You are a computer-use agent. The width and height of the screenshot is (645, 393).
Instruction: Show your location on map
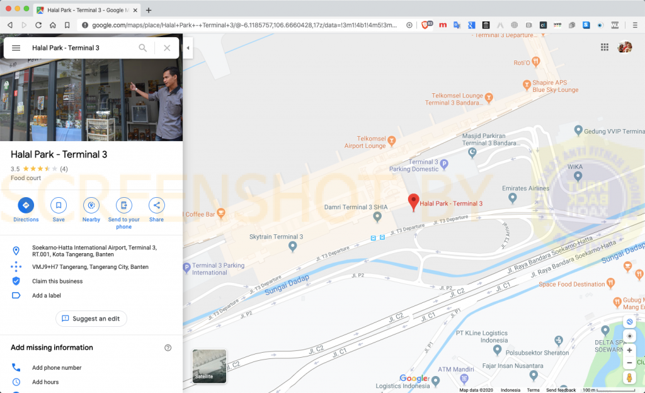[629, 336]
